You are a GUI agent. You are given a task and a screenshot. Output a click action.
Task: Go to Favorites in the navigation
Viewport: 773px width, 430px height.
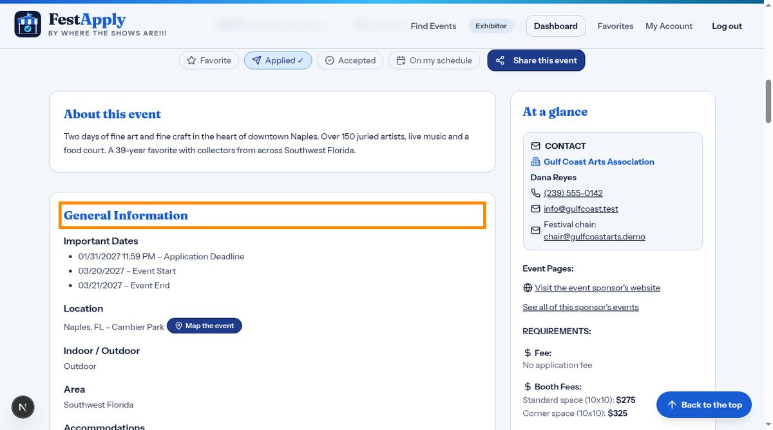(x=615, y=26)
